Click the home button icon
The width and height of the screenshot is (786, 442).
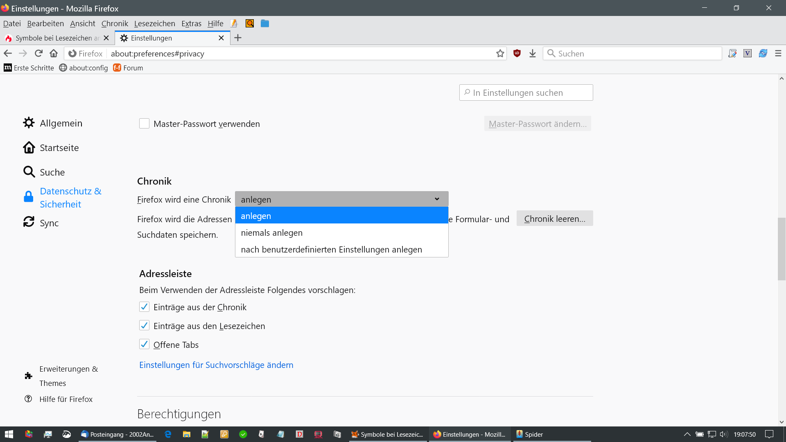tap(54, 54)
